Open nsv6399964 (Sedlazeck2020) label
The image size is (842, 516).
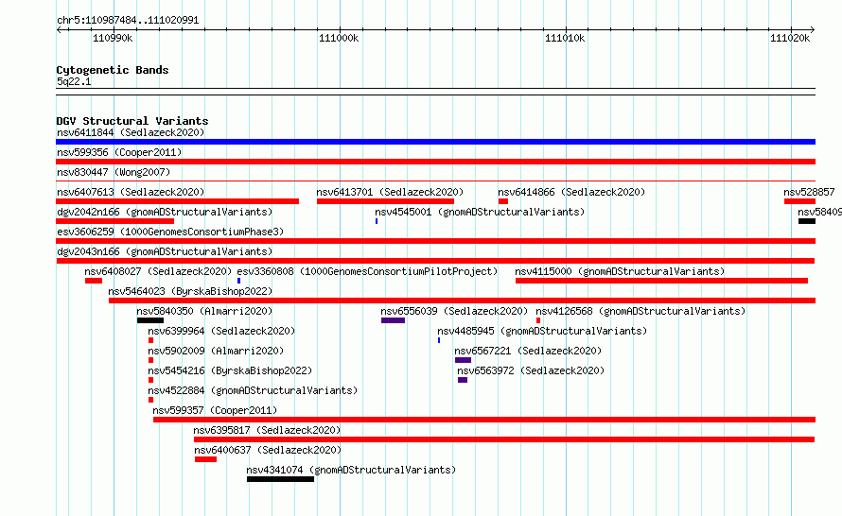(x=221, y=331)
